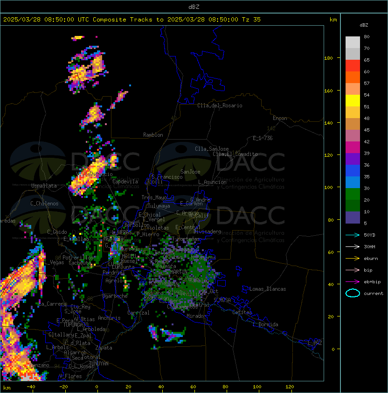Click the 'Clla.SanJose' map label
The image size is (388, 393).
point(212,149)
